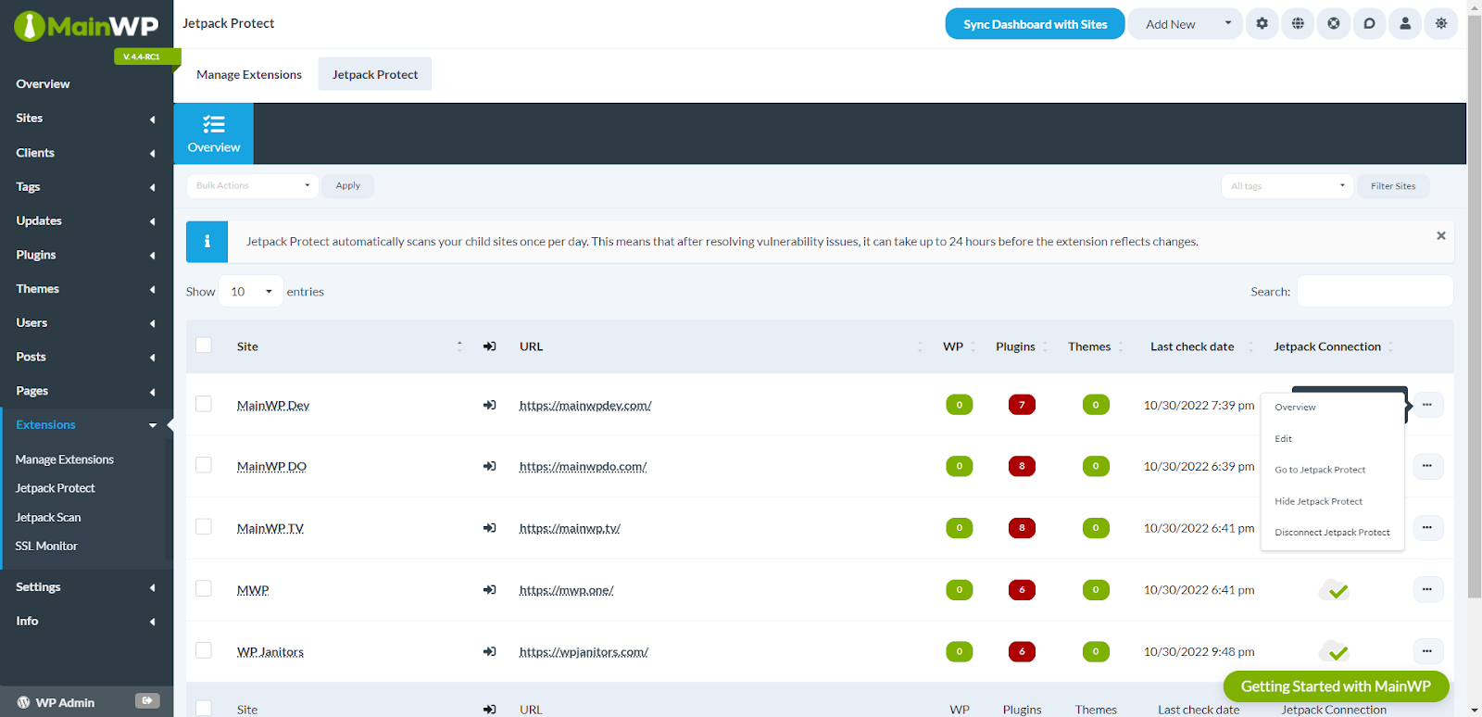
Task: Click Plugins badge for mainwpdo.com row
Action: [x=1022, y=466]
